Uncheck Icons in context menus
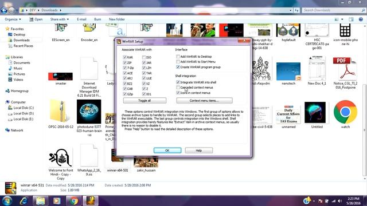This screenshot has width=367, height=206. click(178, 93)
